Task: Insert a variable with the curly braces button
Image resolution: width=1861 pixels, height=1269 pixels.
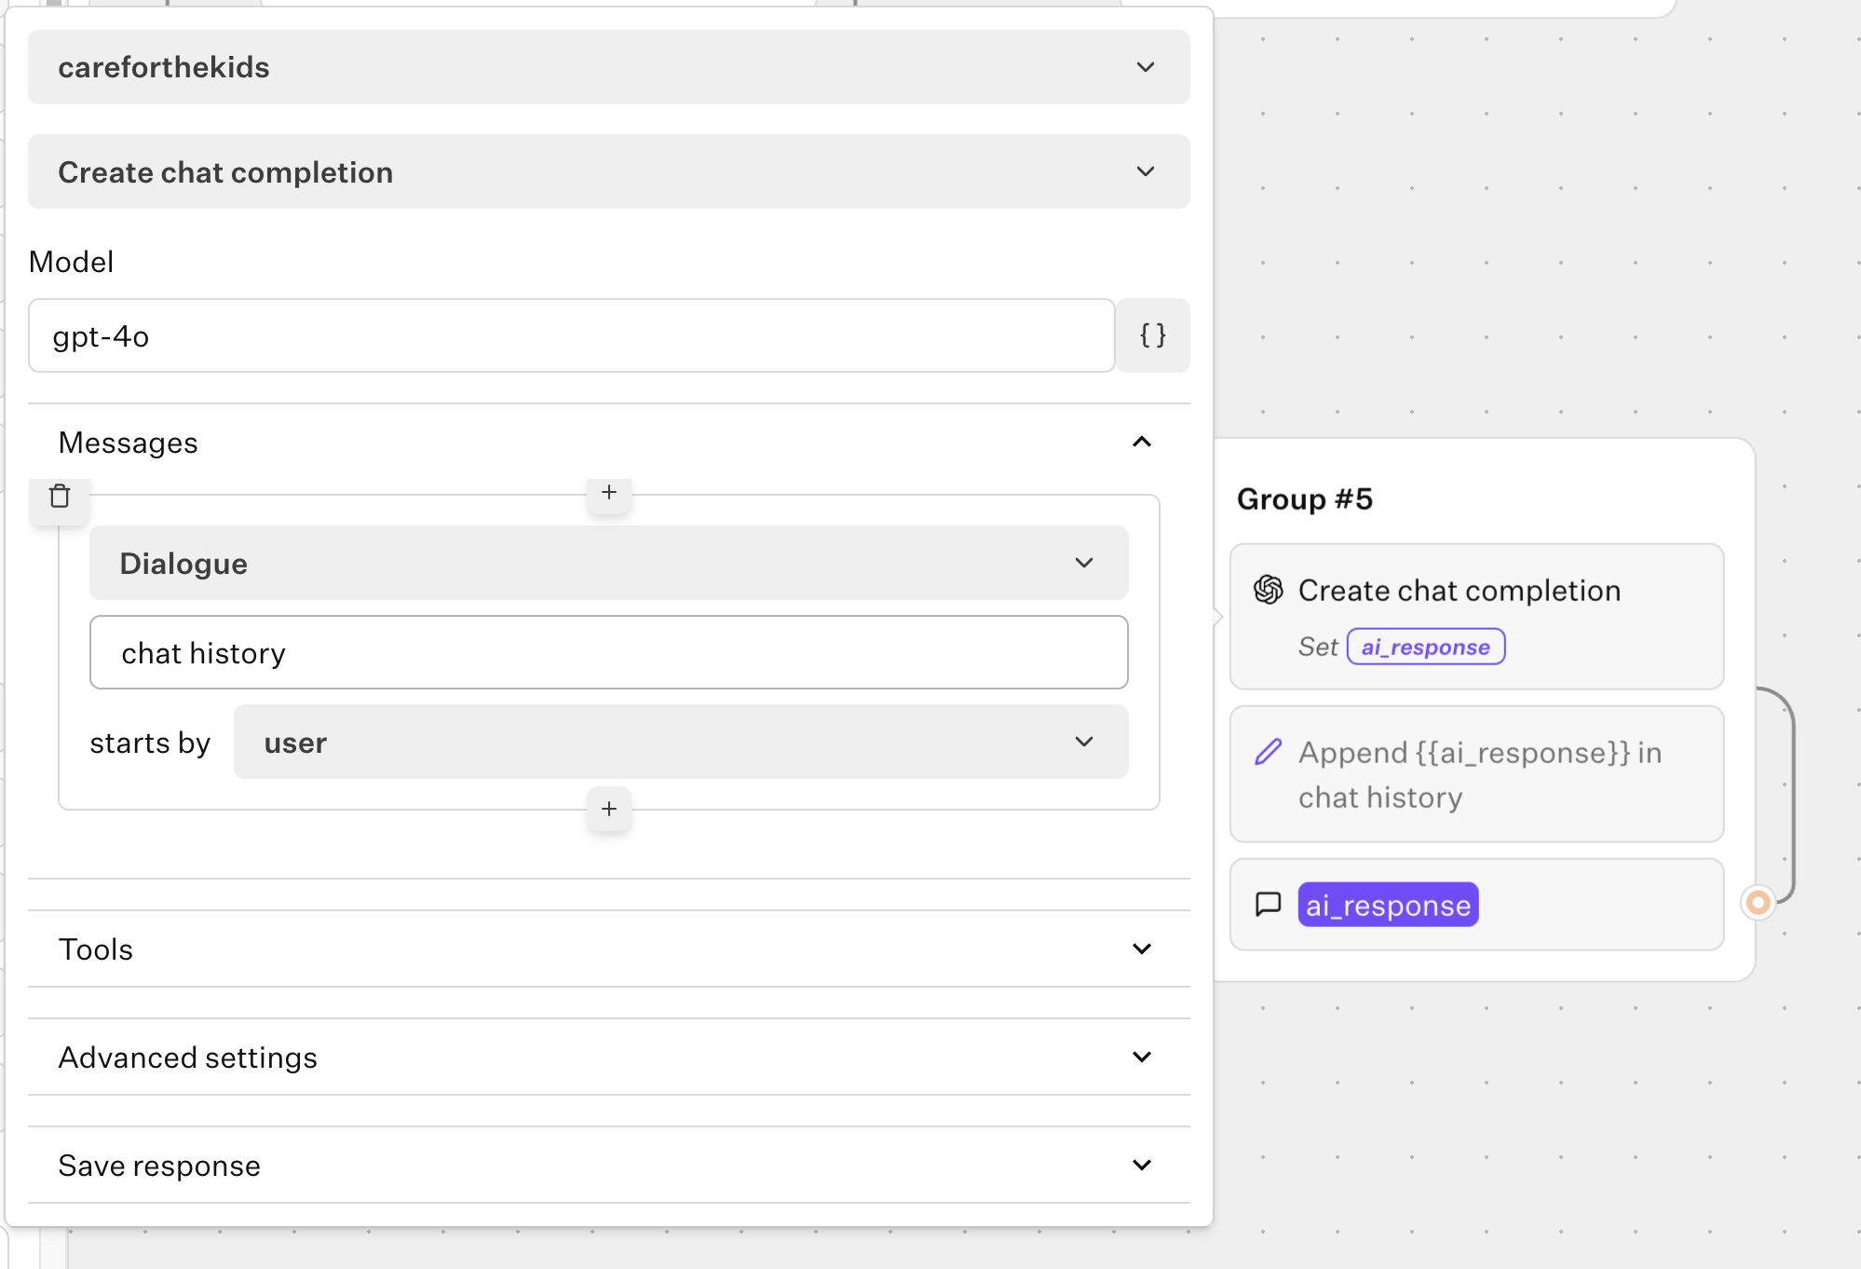Action: pyautogui.click(x=1153, y=335)
